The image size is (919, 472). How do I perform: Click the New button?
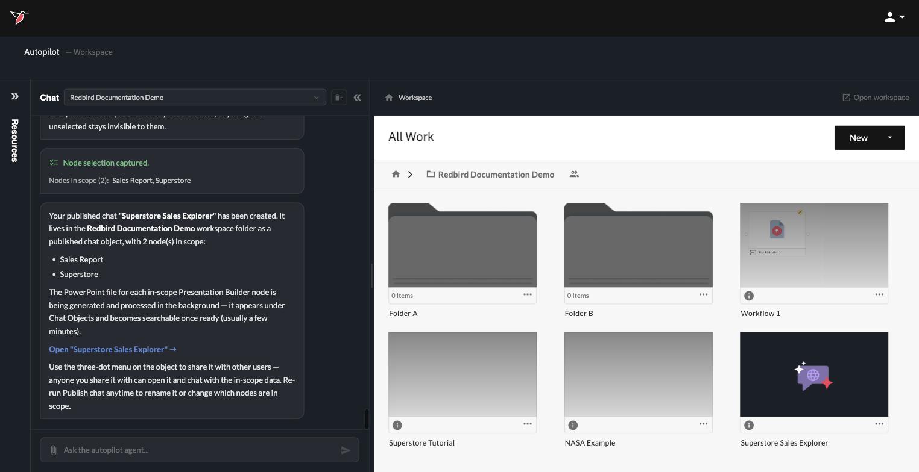coord(858,138)
